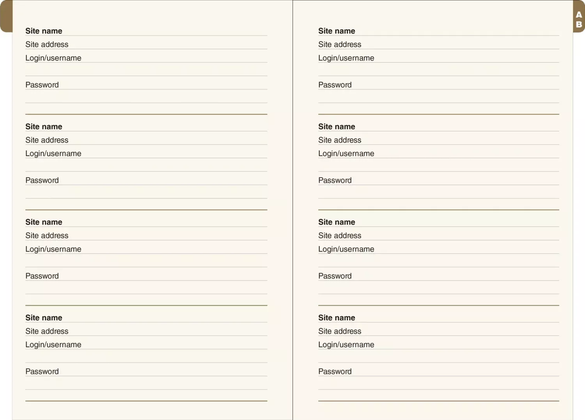Click "Site address" in right page's second entry
Viewport: 585px width, 420px height.
pyautogui.click(x=340, y=140)
